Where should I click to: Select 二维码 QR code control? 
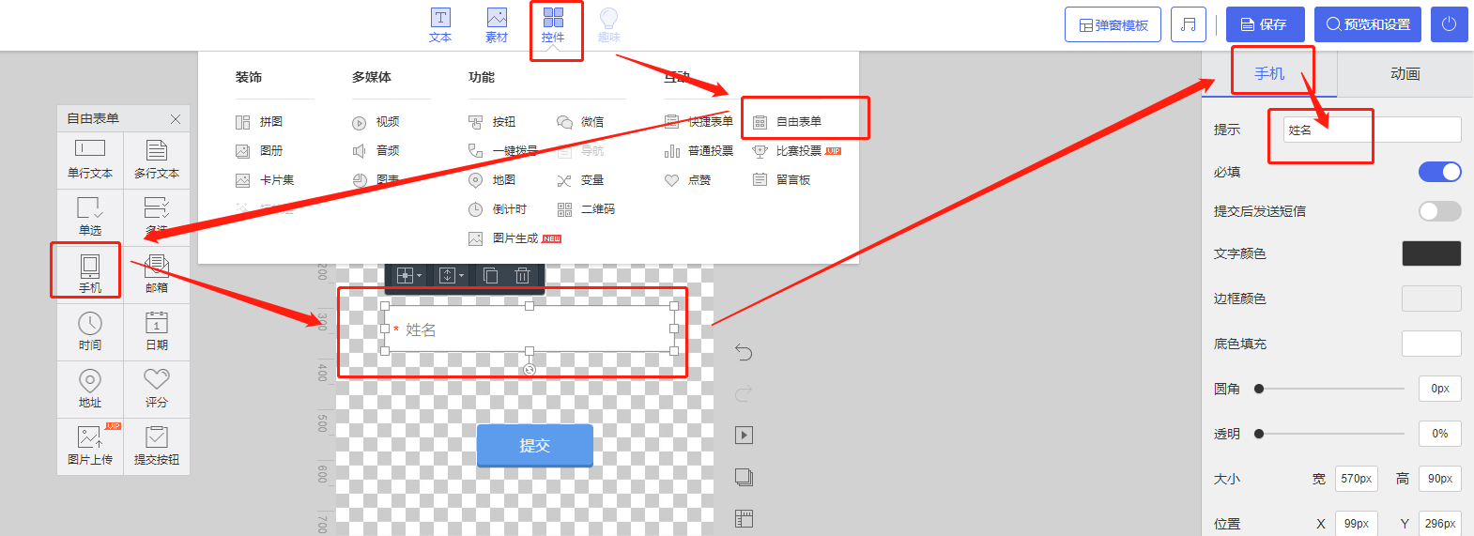tap(586, 209)
